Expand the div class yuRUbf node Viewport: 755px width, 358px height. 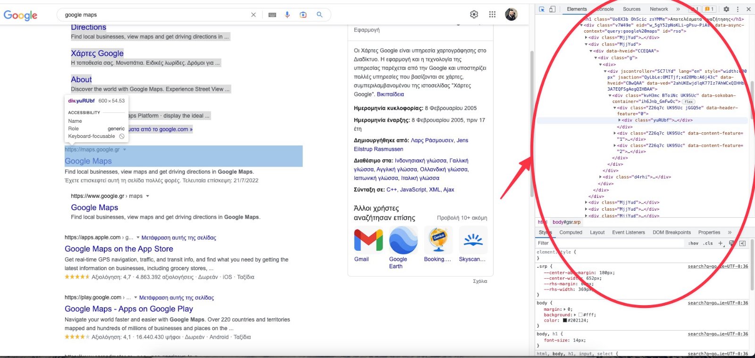(x=620, y=120)
